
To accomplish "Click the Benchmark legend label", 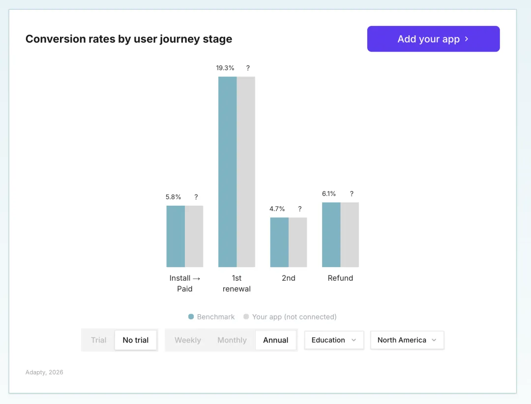I will tap(216, 317).
